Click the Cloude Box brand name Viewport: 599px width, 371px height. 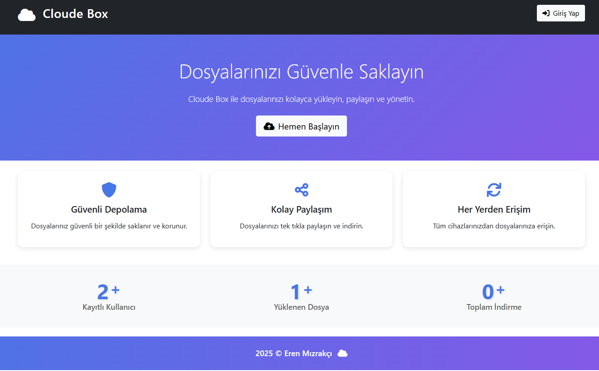pyautogui.click(x=75, y=14)
